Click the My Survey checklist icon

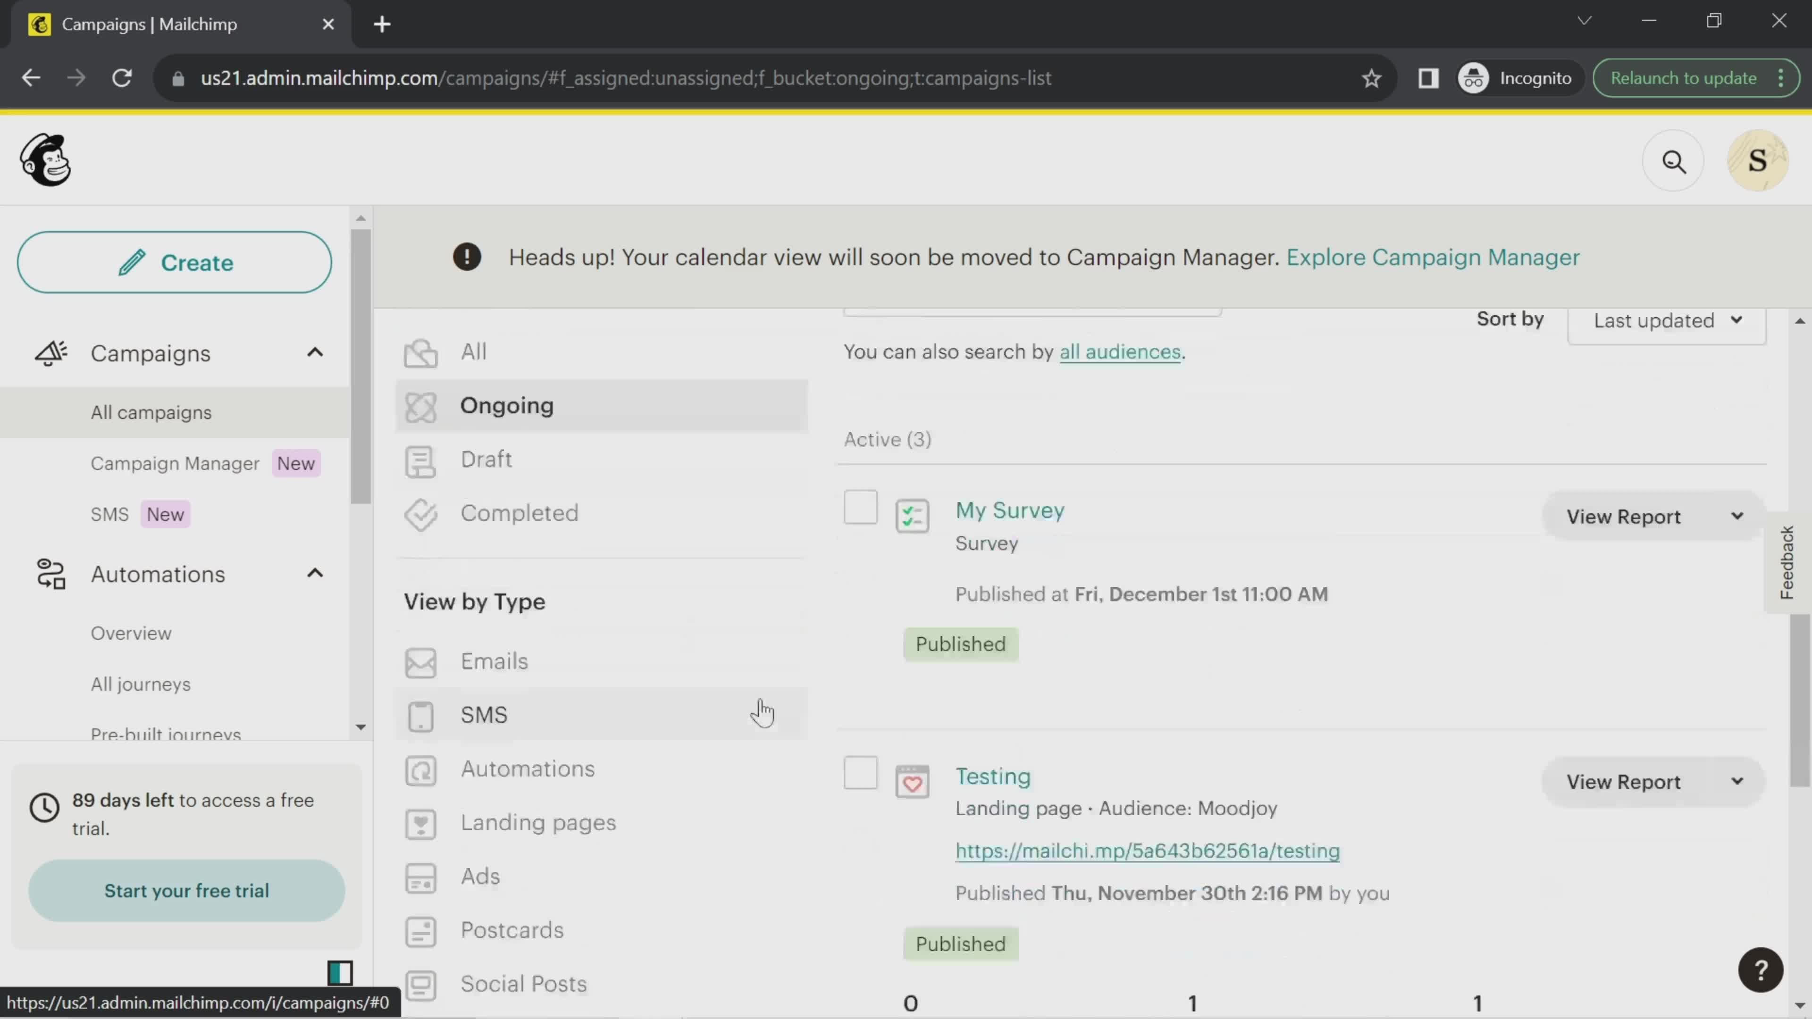pyautogui.click(x=912, y=516)
